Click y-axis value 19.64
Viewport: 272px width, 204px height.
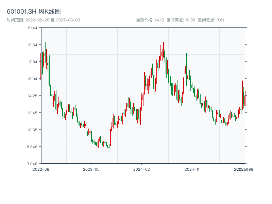click(32, 45)
